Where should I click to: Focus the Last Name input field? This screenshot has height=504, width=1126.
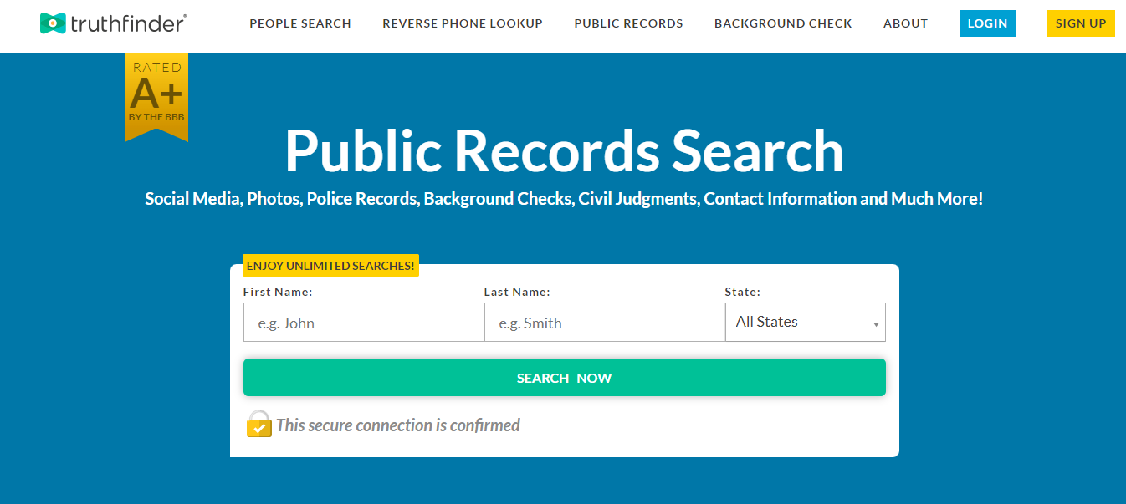605,323
